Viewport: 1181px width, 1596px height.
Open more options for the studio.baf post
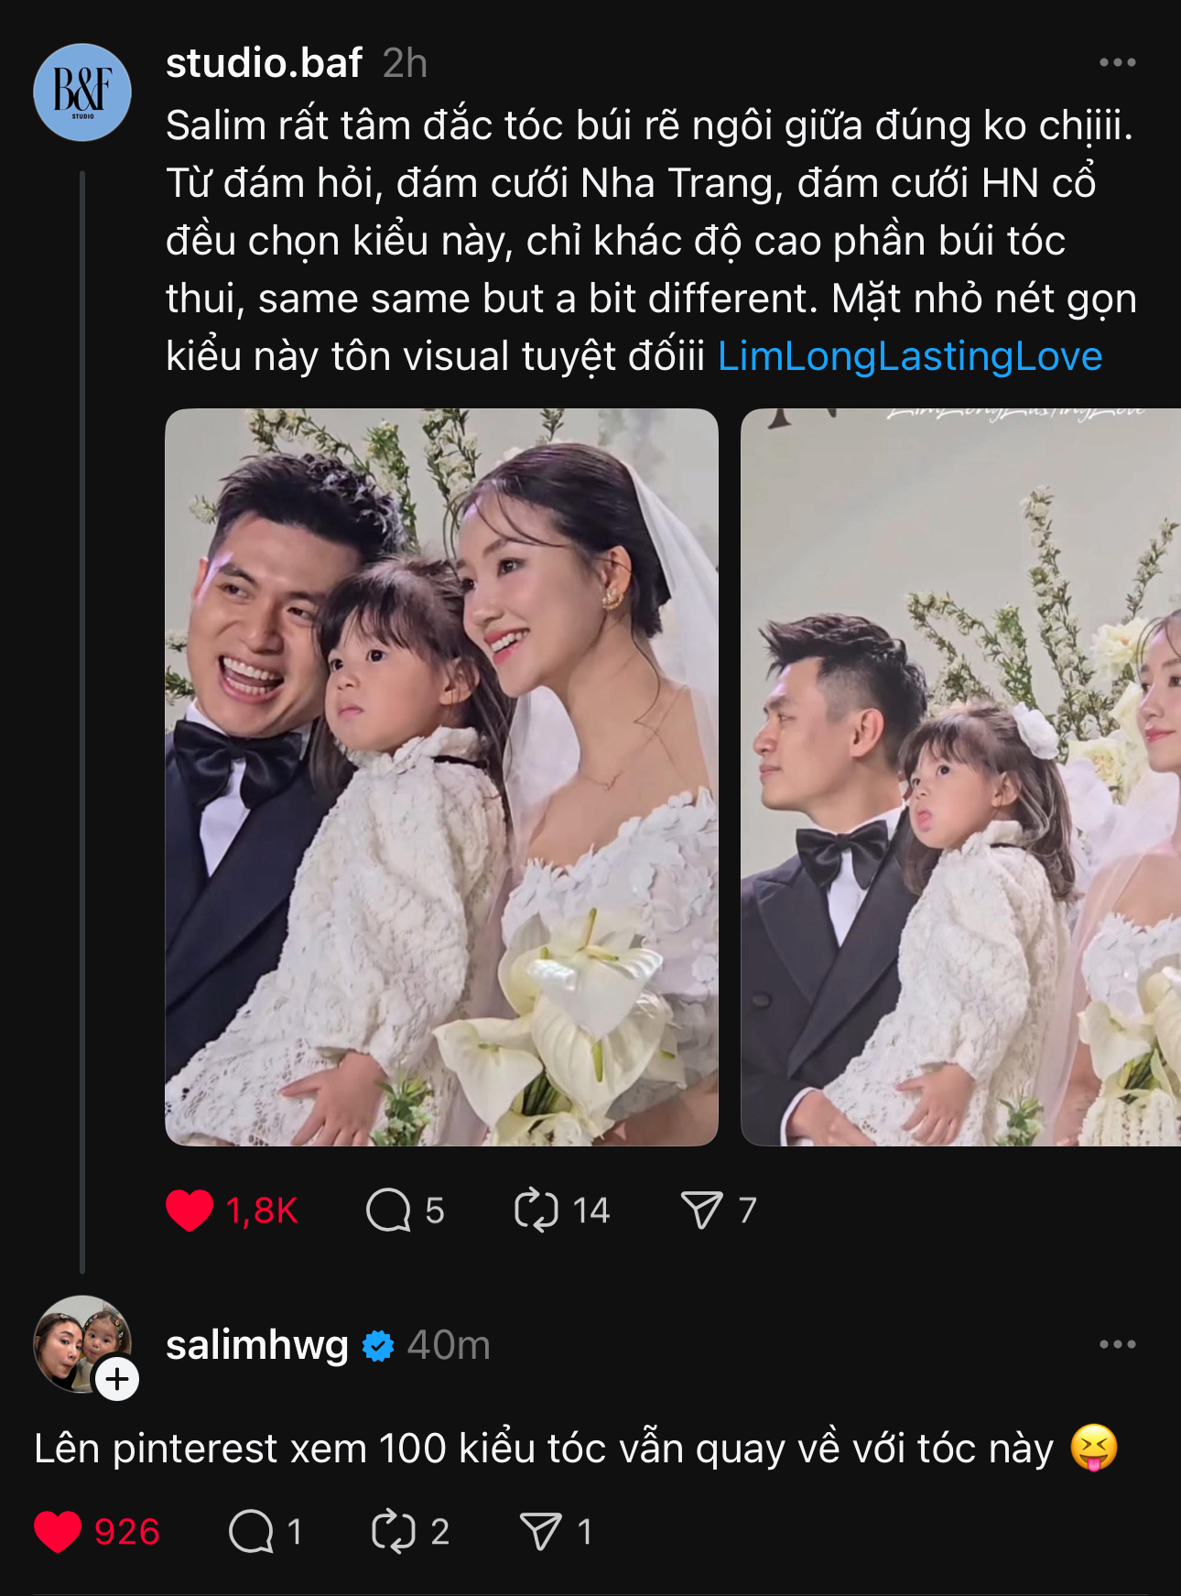pyautogui.click(x=1118, y=62)
